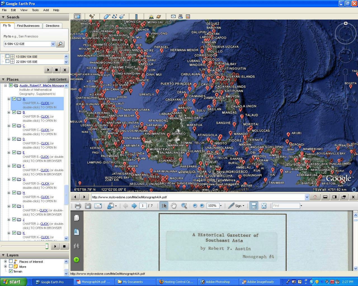Click the Add Content button
358x286 pixels.
pyautogui.click(x=58, y=79)
